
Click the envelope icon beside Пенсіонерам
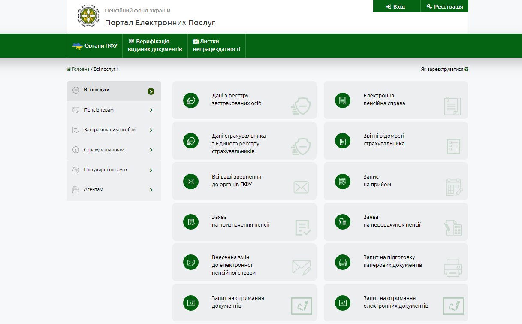coord(76,110)
